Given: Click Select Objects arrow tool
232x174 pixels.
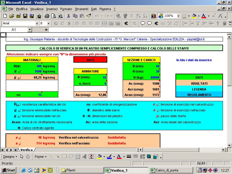Looking at the screenshot, I should [22, 157].
